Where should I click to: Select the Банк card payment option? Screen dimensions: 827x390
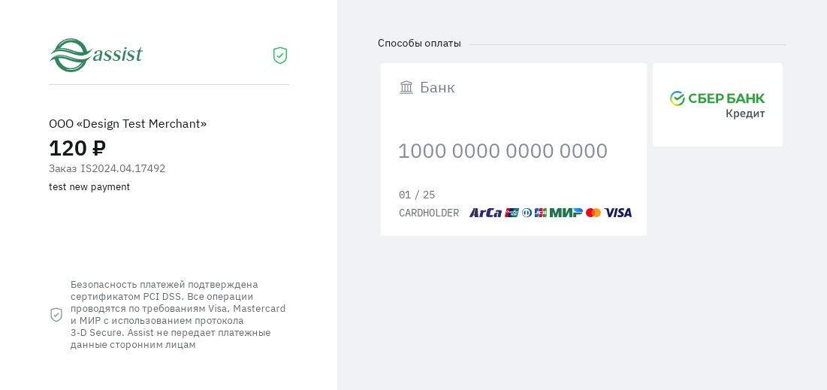(x=437, y=87)
